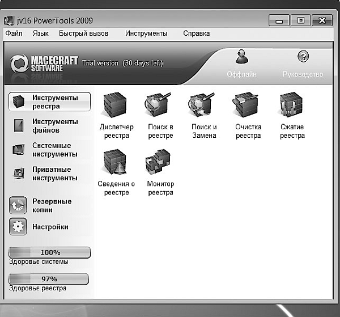Open the Сведения о реестре tool

(x=116, y=163)
